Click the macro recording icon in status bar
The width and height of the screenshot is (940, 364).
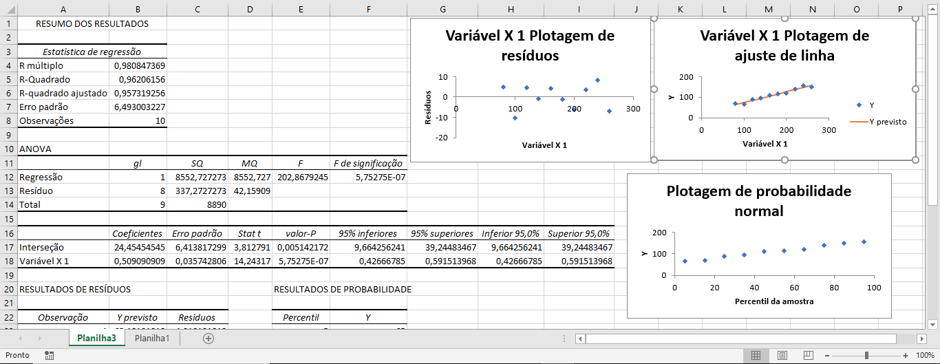pos(49,355)
